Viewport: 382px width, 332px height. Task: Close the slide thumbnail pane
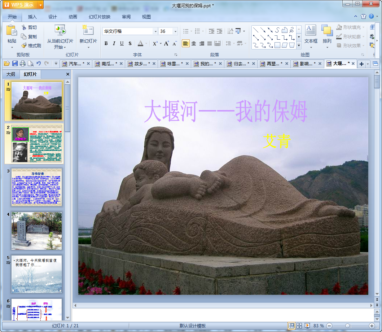[x=68, y=74]
